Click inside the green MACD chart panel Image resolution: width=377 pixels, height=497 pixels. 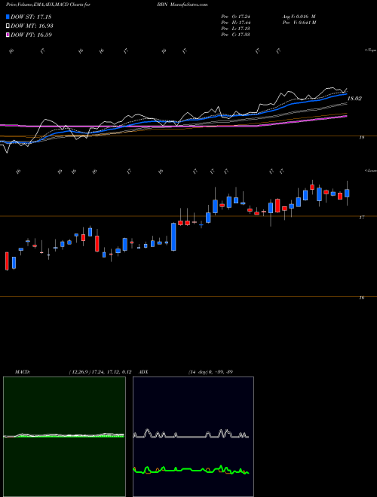coord(64,437)
